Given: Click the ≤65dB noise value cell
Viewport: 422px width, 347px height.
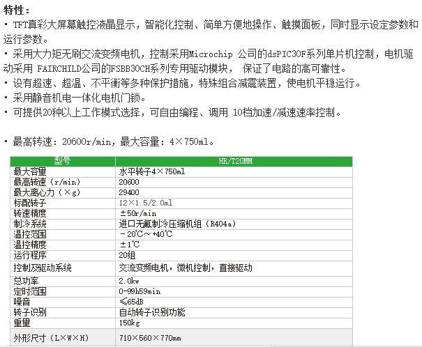Looking at the screenshot, I should click(x=131, y=302).
